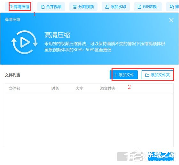The width and height of the screenshot is (179, 165).
Task: Open the 添加水印 tab
Action: coord(115,7)
